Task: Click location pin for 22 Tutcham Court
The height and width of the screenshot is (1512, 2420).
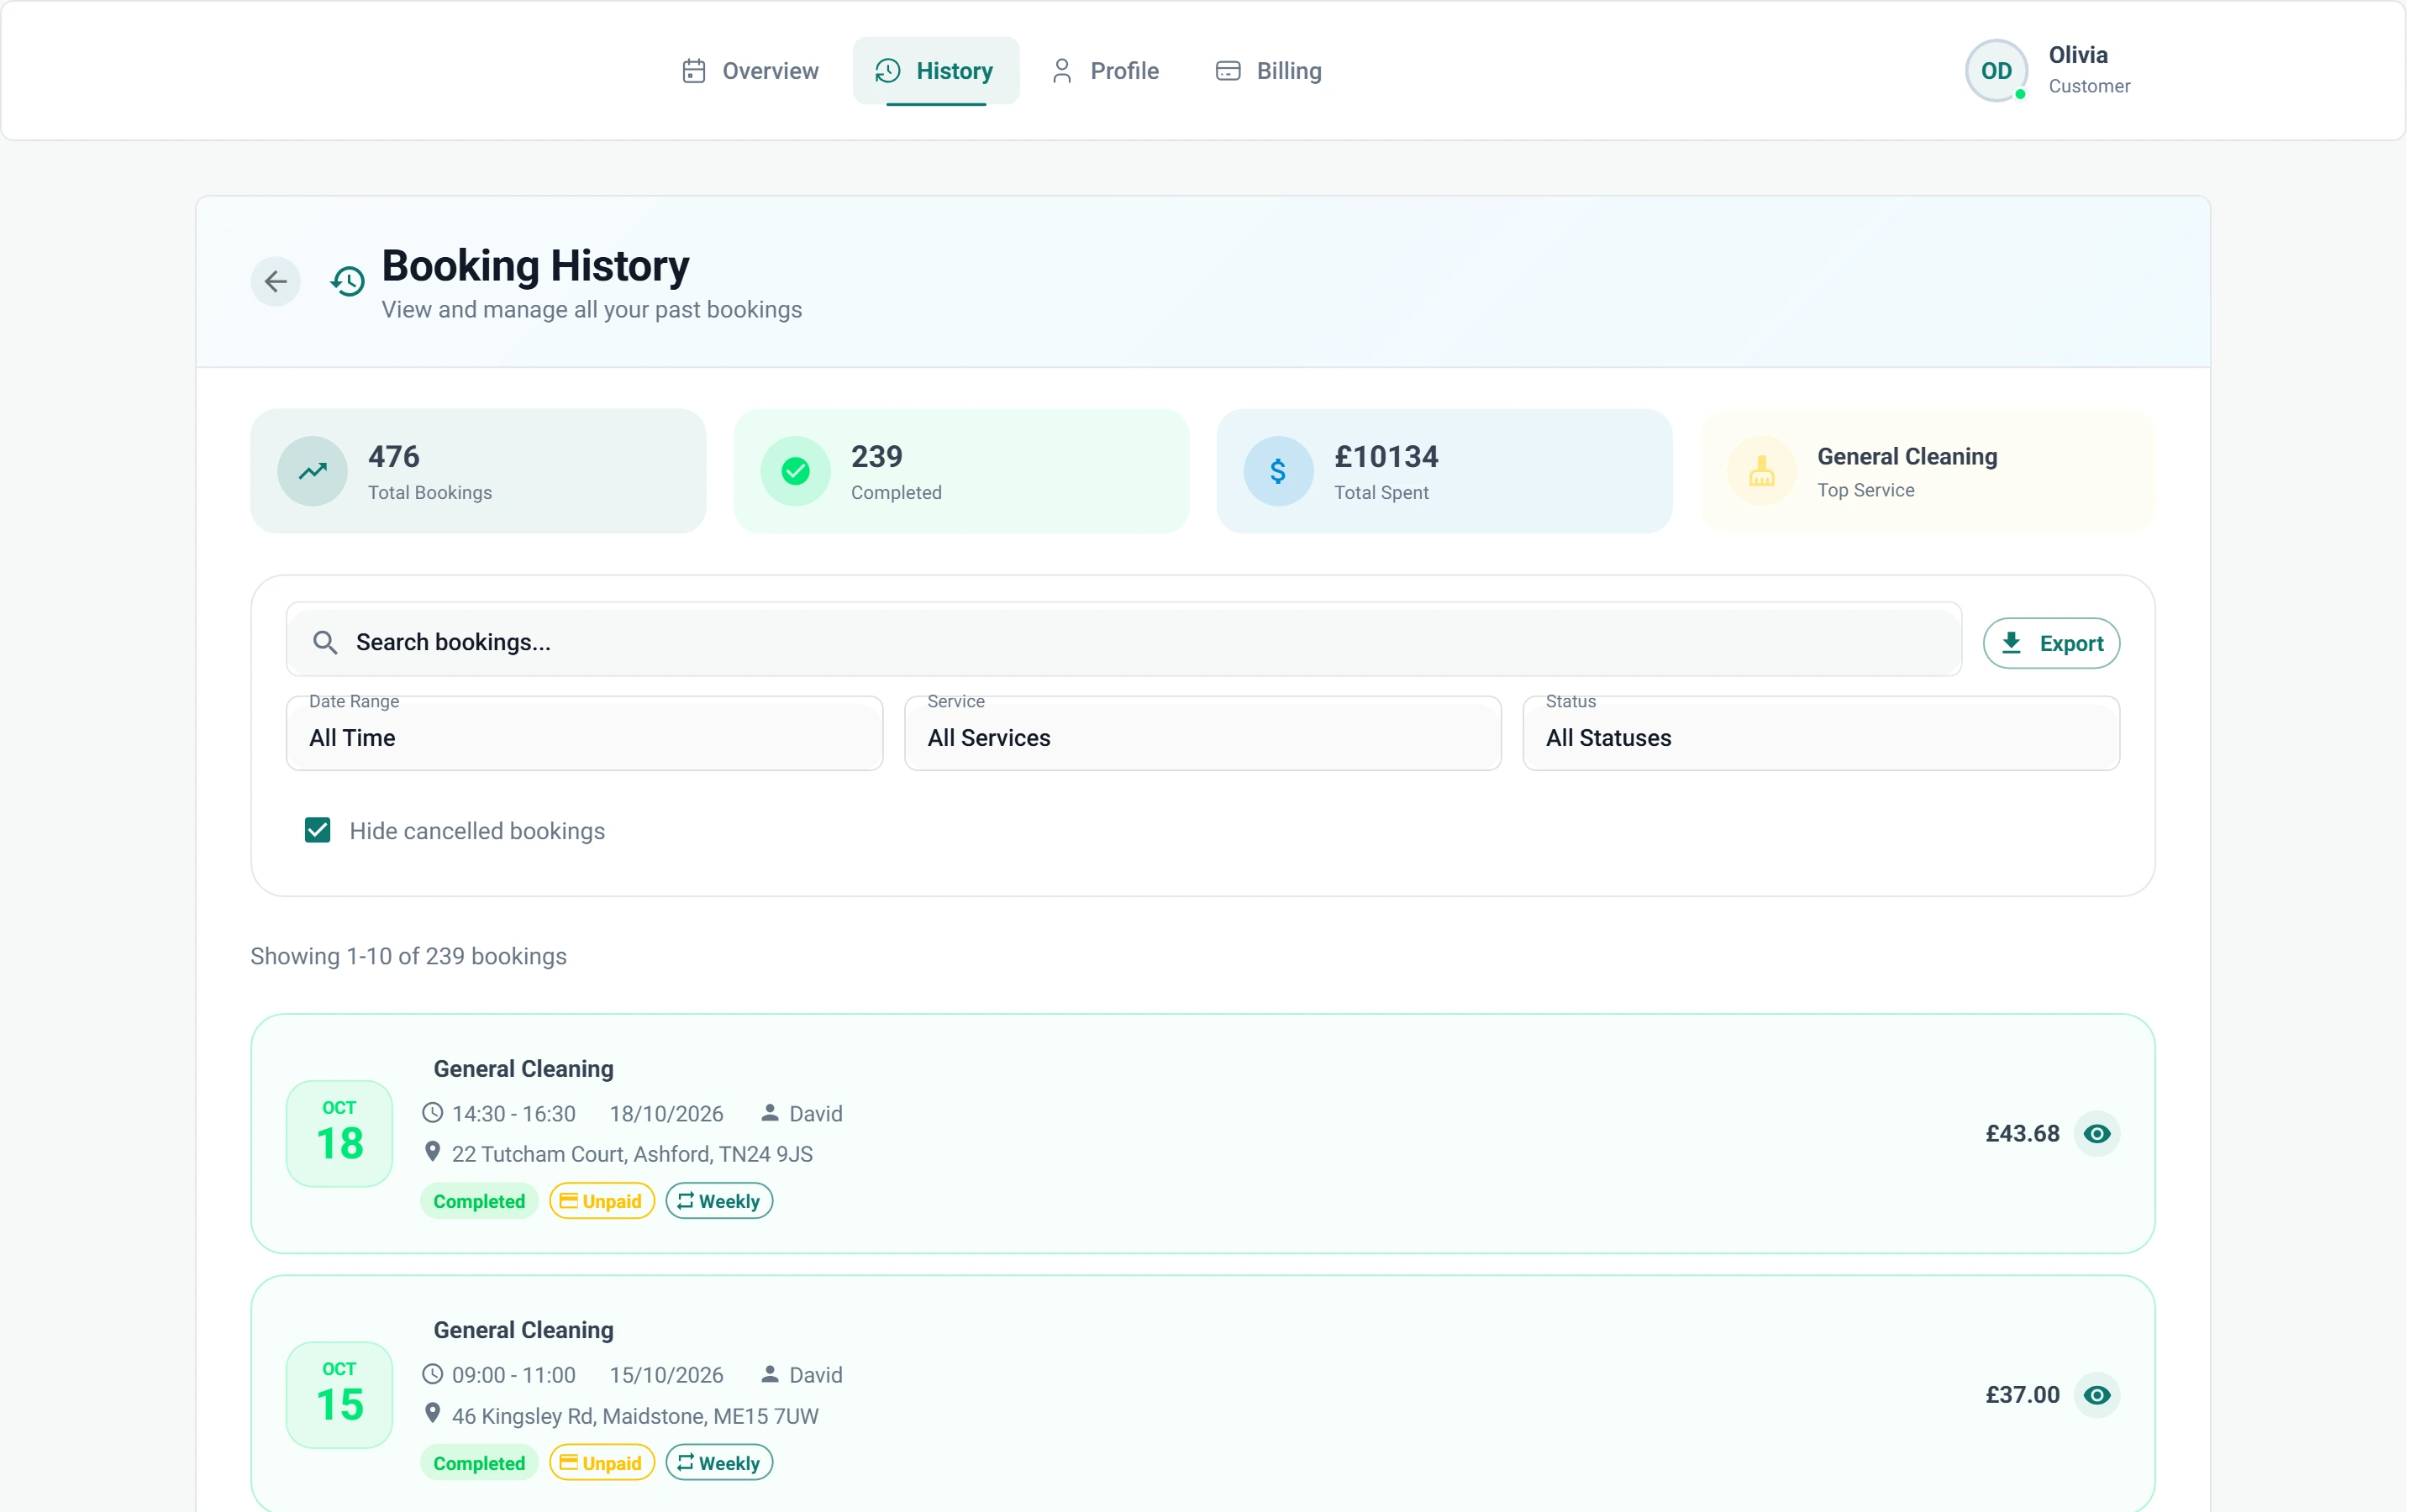Action: click(x=433, y=1152)
